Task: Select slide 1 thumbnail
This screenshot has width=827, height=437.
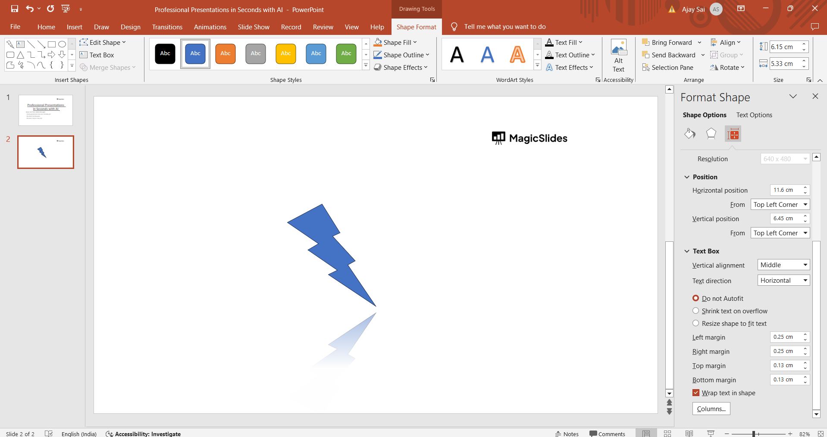Action: tap(46, 110)
